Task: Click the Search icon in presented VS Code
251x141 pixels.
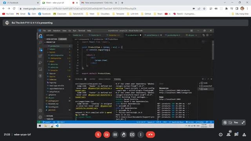Action: (x=40, y=42)
